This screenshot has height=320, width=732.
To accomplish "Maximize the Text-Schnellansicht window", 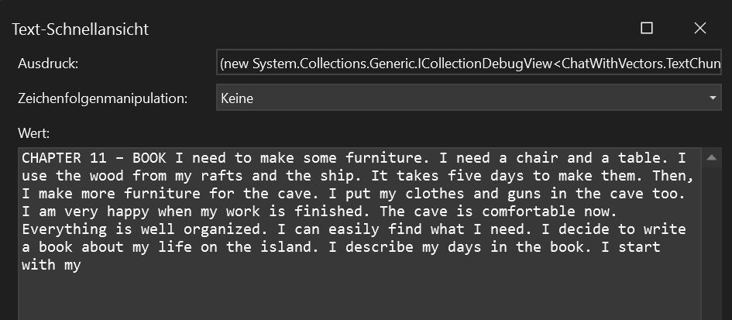I will click(x=647, y=28).
